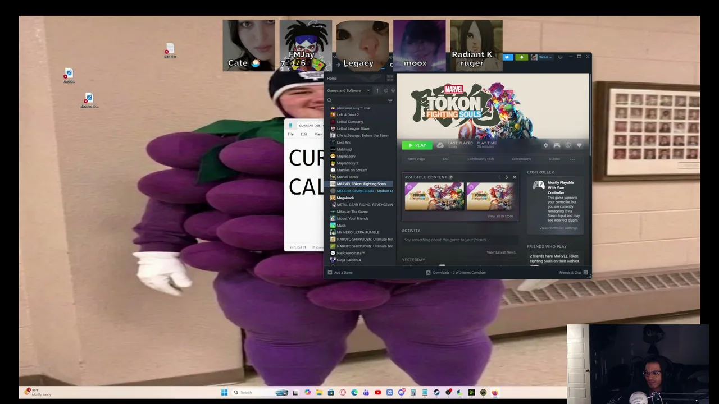Screen dimensions: 719x404
Task: Open Available Content help question mark
Action: pyautogui.click(x=450, y=177)
